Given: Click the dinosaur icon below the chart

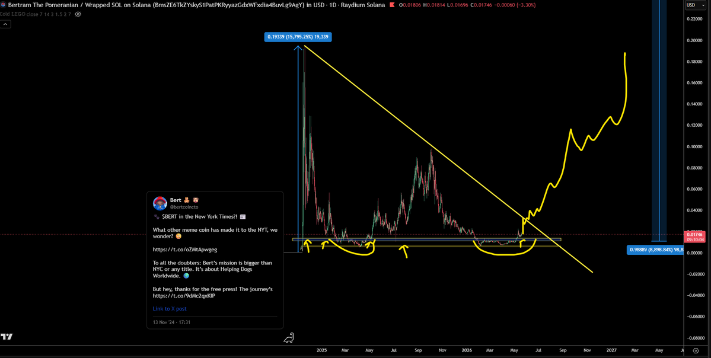Looking at the screenshot, I should point(289,338).
